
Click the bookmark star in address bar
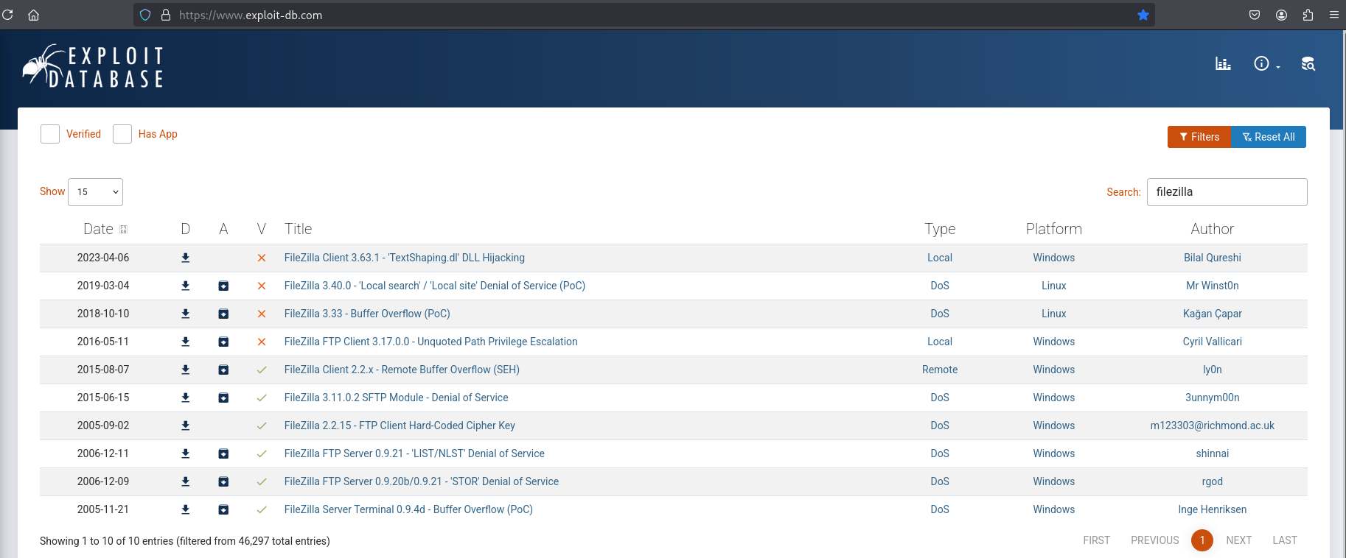1143,15
